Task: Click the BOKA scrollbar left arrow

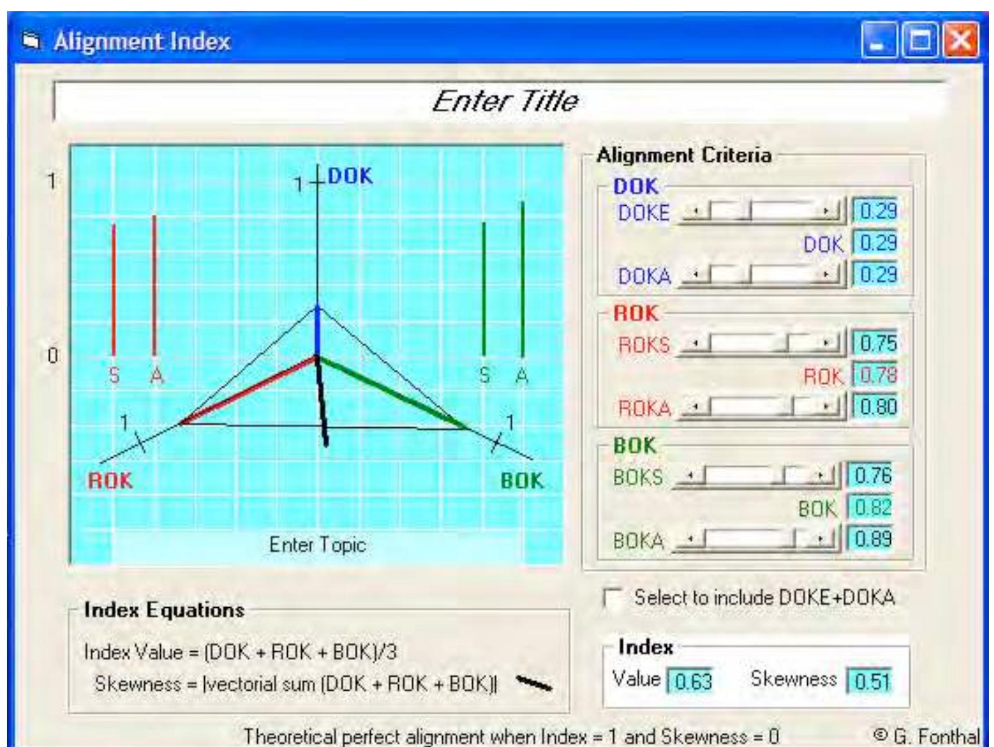Action: pos(690,540)
